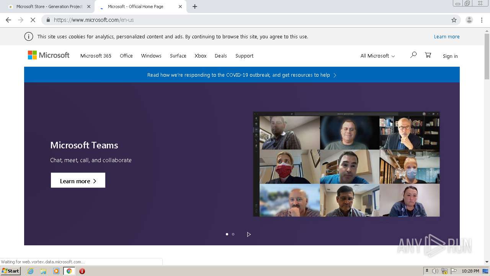Click the cookie notice info icon
This screenshot has height=276, width=490.
pos(29,36)
